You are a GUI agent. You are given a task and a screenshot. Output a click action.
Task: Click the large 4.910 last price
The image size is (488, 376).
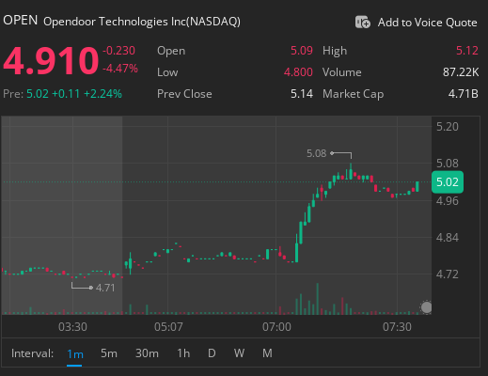(x=51, y=61)
